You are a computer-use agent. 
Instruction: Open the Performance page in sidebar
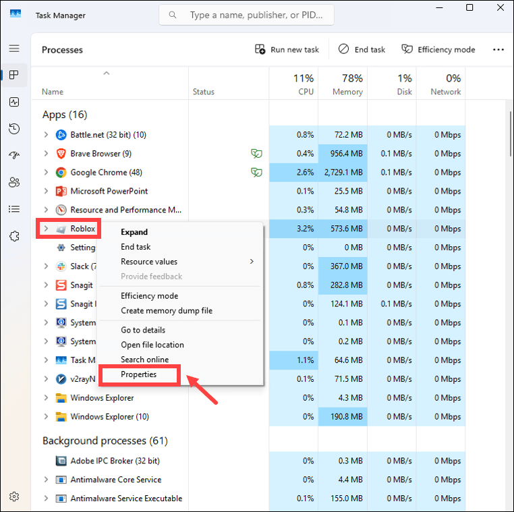(x=14, y=102)
